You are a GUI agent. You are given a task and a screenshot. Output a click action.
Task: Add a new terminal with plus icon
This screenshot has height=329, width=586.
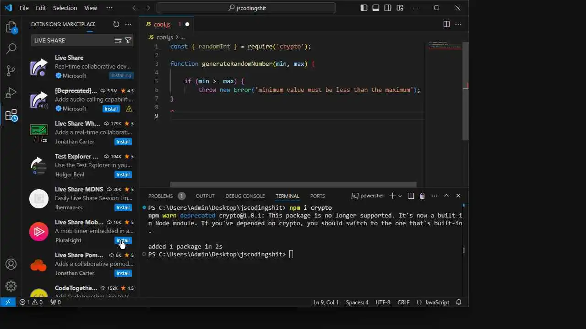click(x=392, y=196)
